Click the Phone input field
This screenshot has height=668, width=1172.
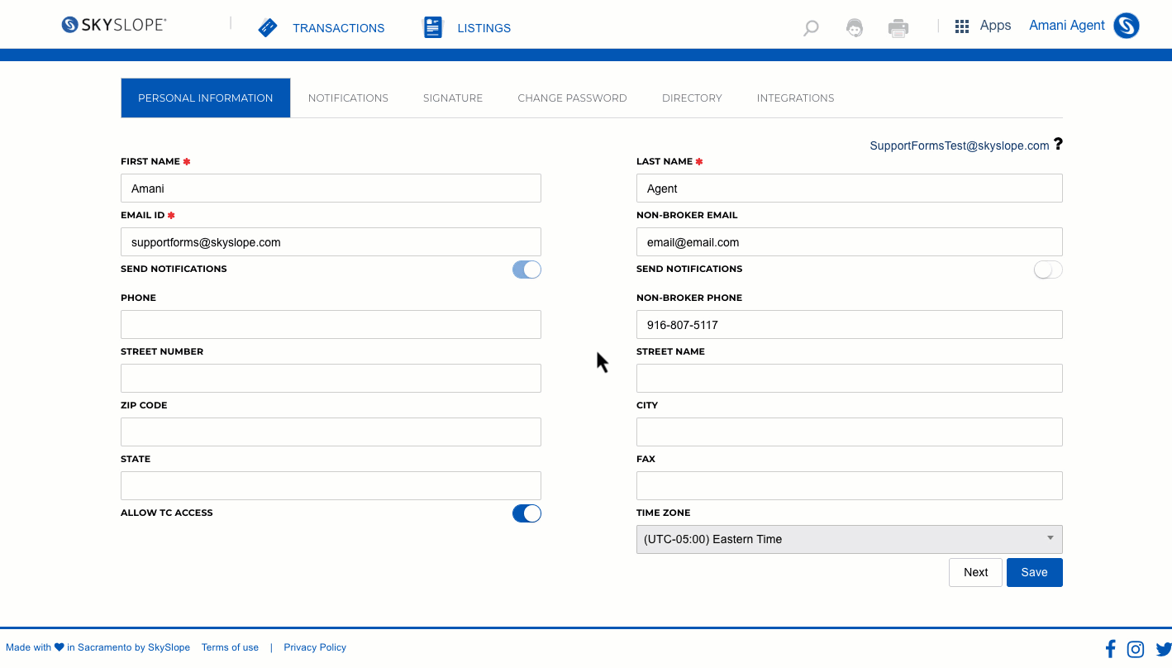pyautogui.click(x=331, y=324)
